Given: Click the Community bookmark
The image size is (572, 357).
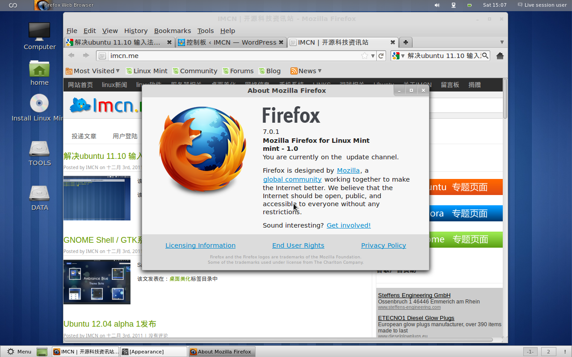Looking at the screenshot, I should pos(195,71).
